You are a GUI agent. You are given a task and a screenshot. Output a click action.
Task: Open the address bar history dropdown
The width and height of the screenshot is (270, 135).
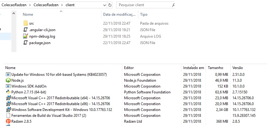tap(105, 5)
